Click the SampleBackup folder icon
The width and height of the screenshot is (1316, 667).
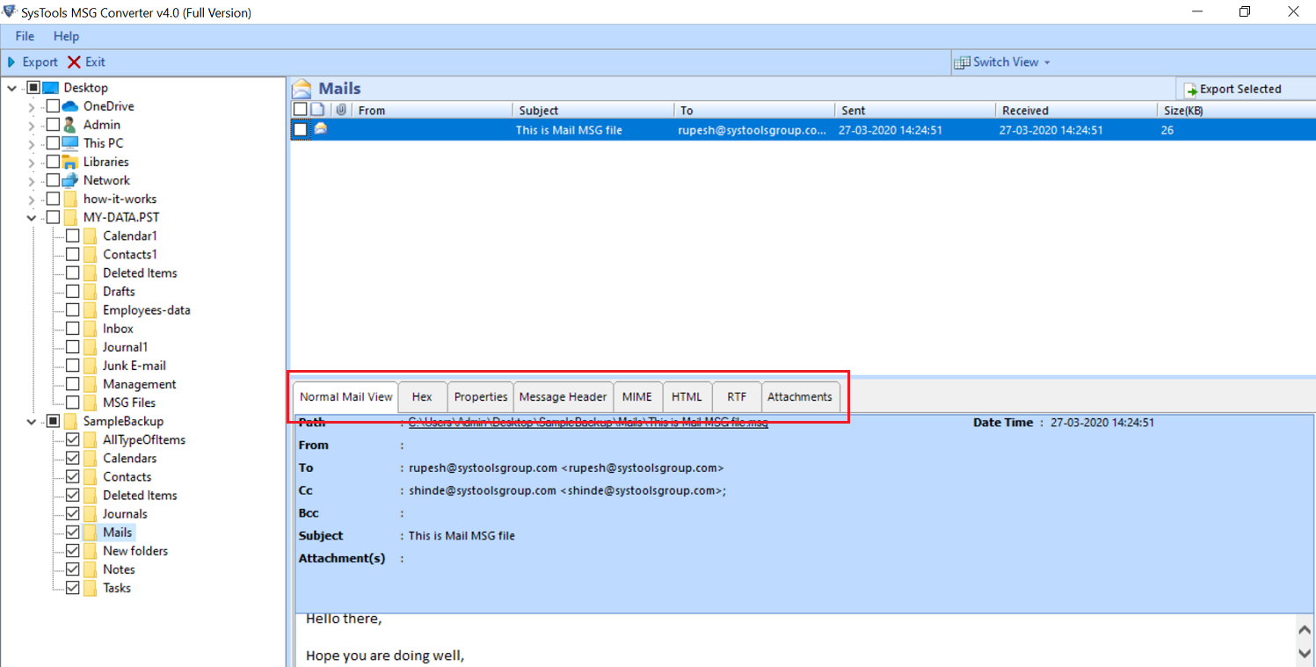click(70, 421)
